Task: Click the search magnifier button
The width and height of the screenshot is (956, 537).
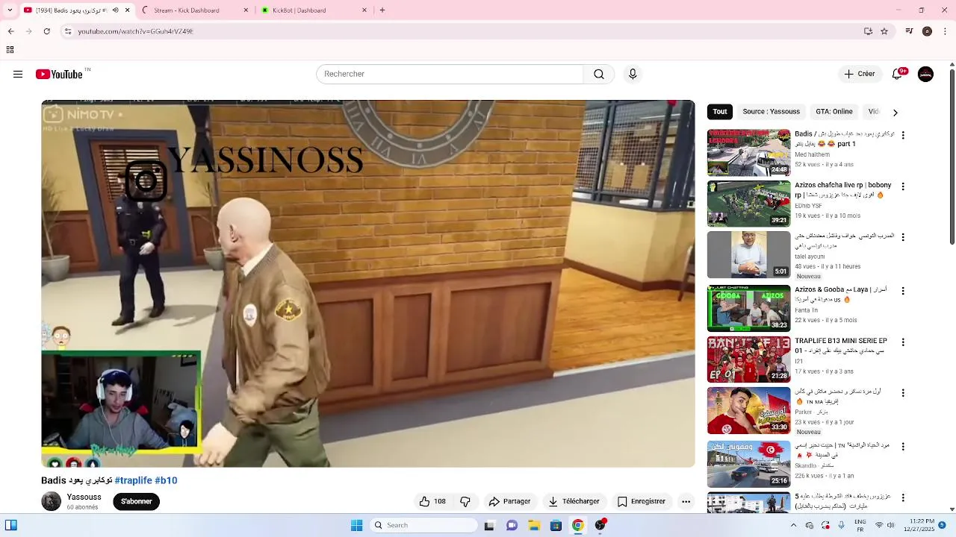Action: point(599,74)
